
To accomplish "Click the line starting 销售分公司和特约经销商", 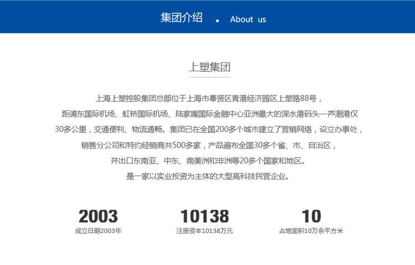I will [x=209, y=145].
